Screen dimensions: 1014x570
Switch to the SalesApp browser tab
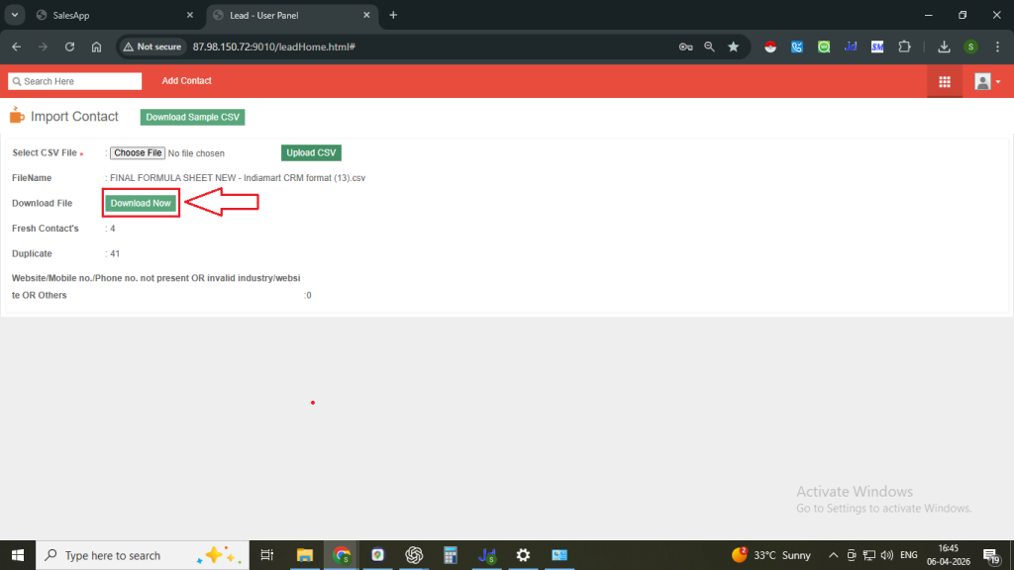click(109, 16)
